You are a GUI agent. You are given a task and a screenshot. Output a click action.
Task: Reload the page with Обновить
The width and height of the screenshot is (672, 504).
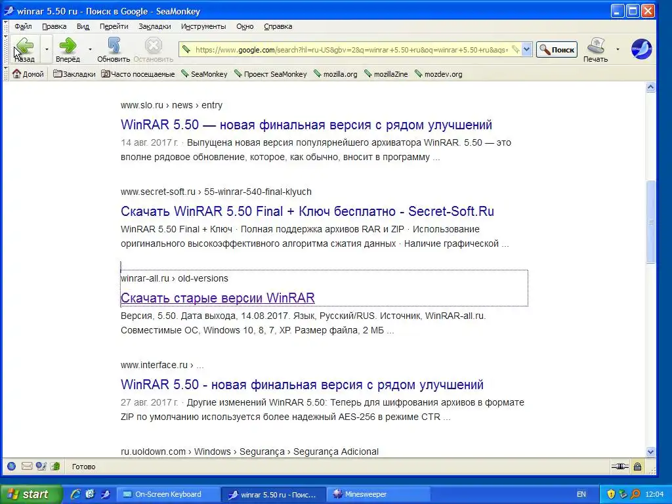point(114,49)
